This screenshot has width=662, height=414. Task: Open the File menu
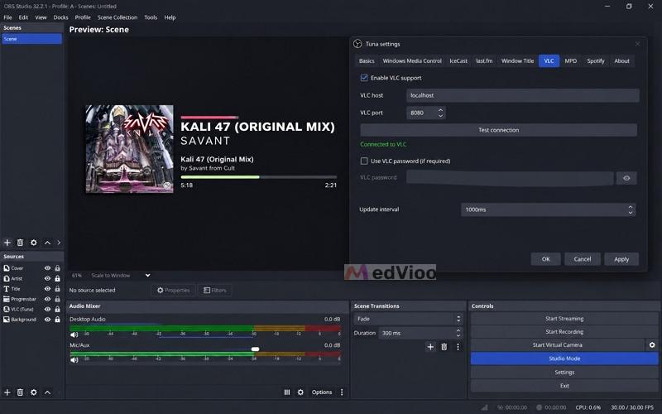point(7,17)
